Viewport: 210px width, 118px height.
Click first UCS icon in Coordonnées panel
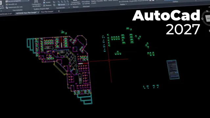pos(54,2)
